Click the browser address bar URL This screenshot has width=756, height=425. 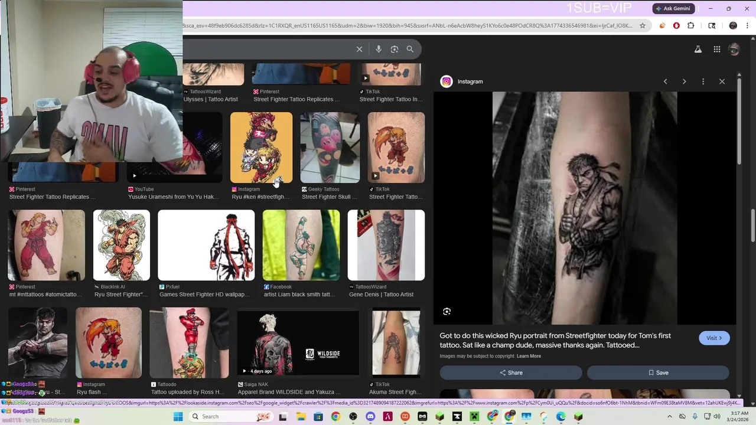[x=408, y=25]
